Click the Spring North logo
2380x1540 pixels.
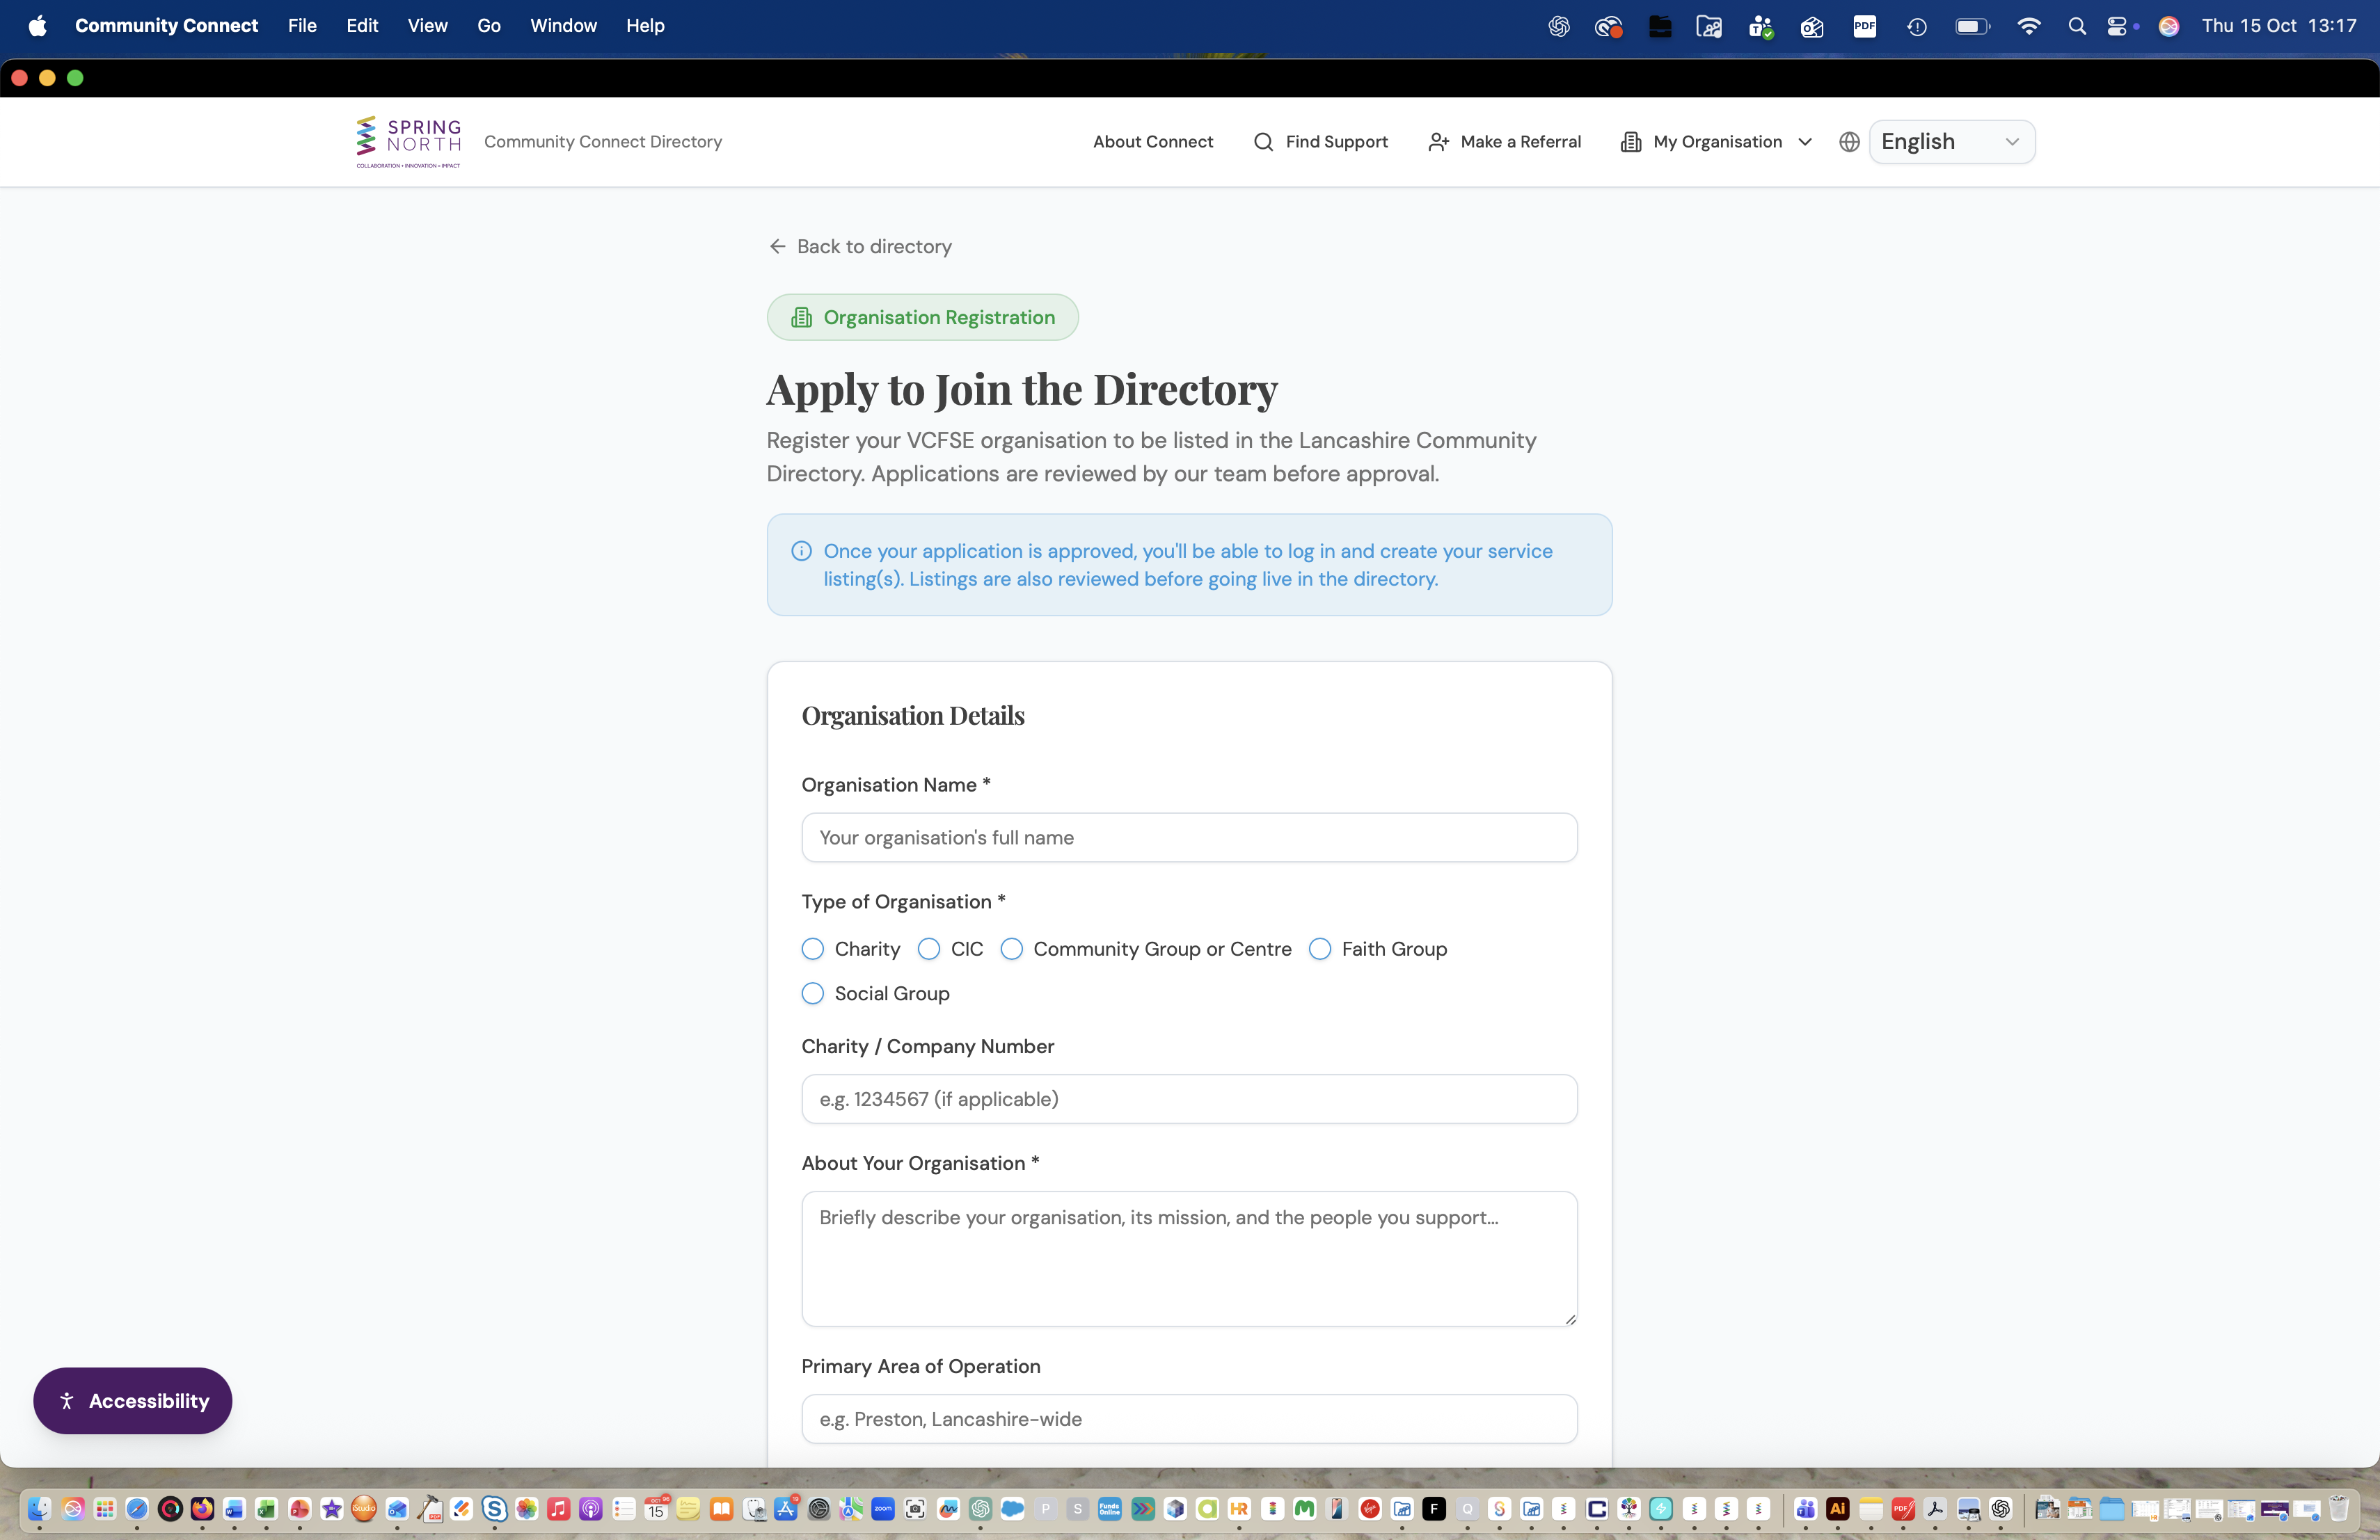pyautogui.click(x=409, y=142)
